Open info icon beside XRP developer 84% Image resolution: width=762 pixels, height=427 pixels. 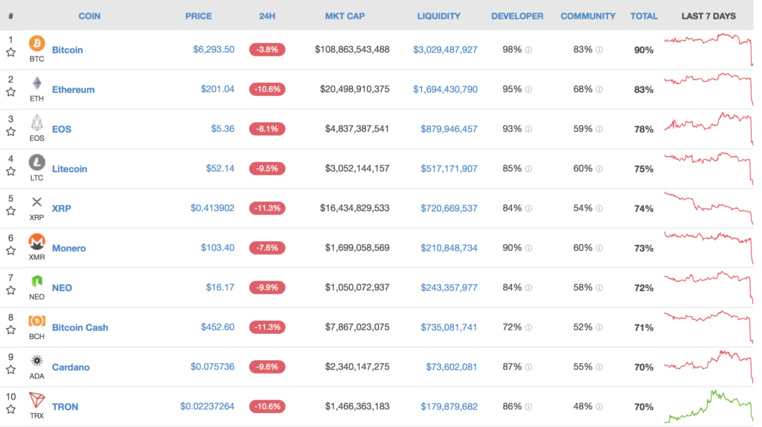click(x=529, y=208)
